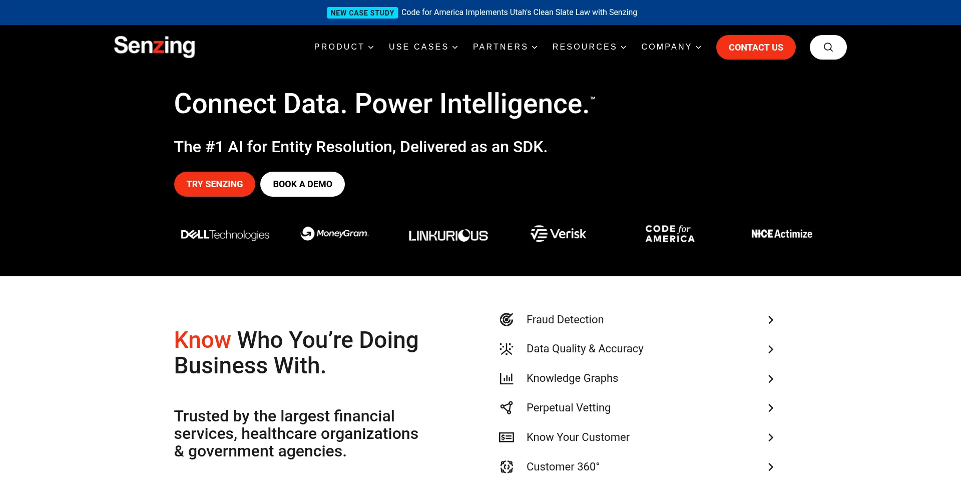Click the search magnifier icon button
The image size is (961, 497).
(x=828, y=47)
